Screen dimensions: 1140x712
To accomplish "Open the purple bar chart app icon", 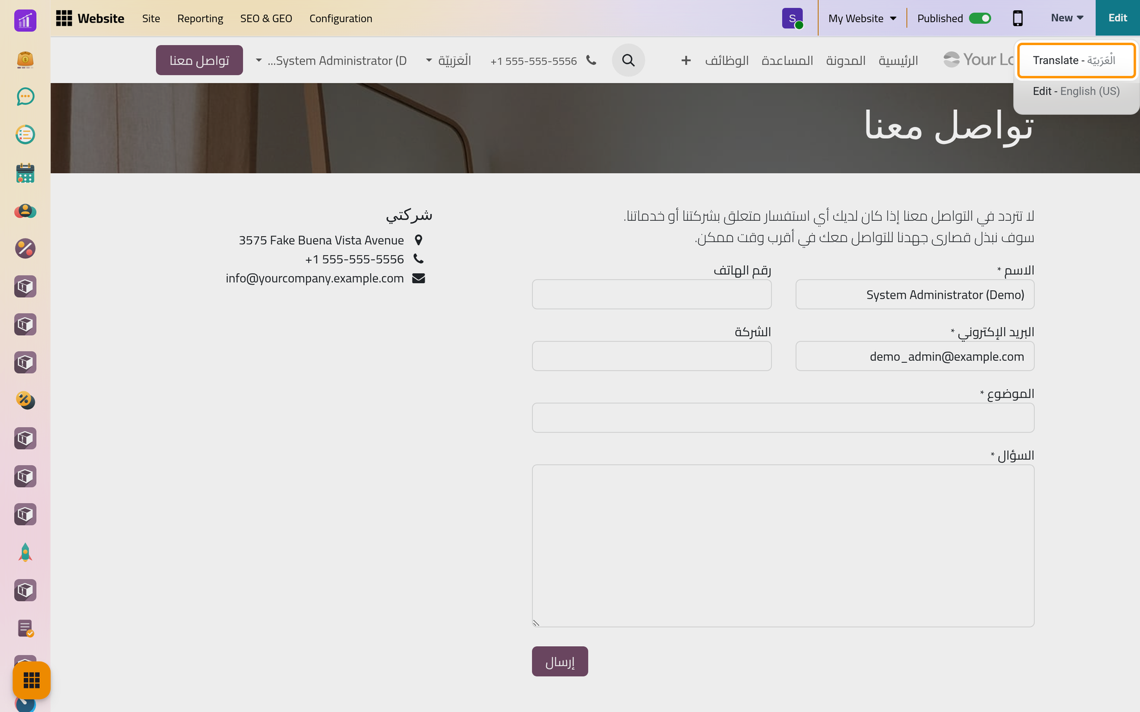I will tap(25, 21).
